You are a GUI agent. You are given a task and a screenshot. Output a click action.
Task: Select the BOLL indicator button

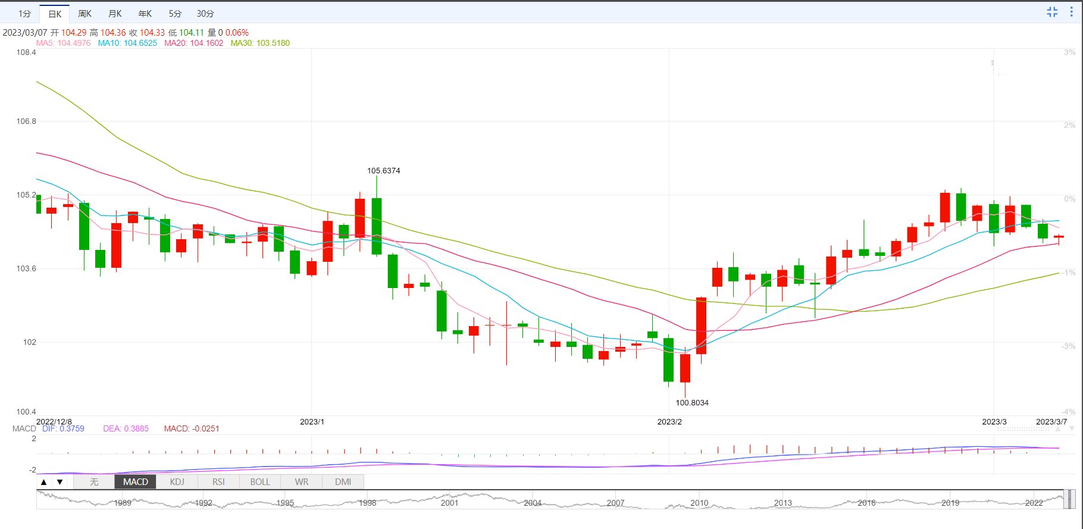pos(260,482)
